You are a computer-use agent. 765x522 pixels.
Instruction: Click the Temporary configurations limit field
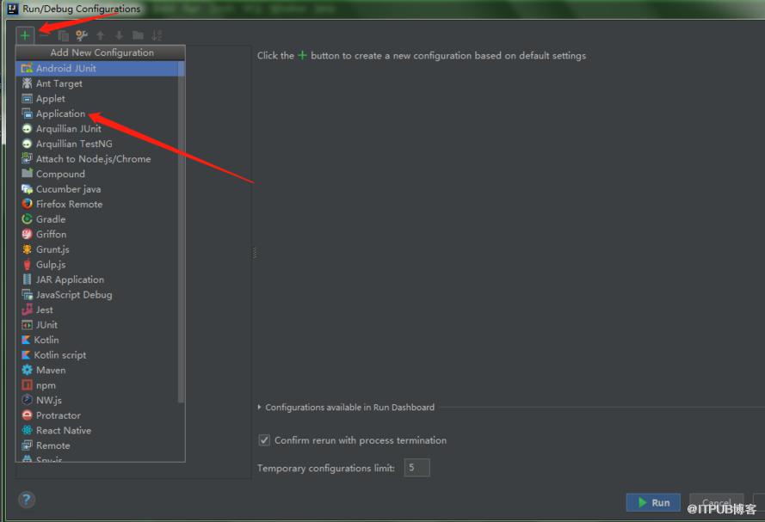[x=417, y=468]
